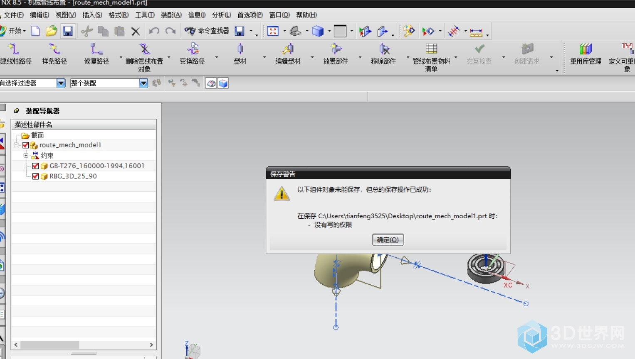Open the selection filter dropdown

pyautogui.click(x=61, y=83)
